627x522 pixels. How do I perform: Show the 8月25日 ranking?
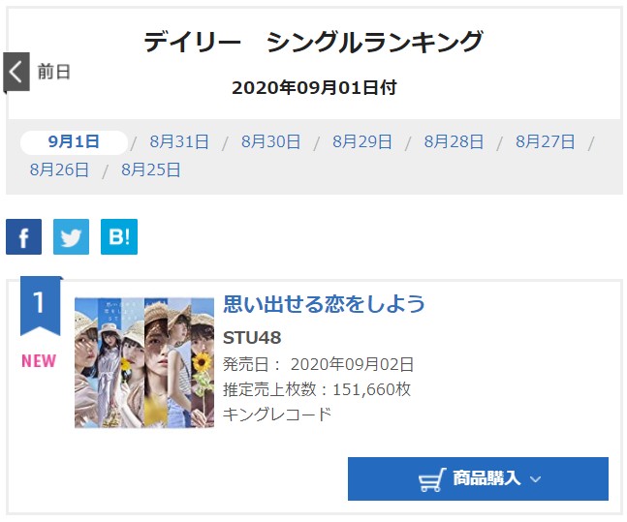151,169
